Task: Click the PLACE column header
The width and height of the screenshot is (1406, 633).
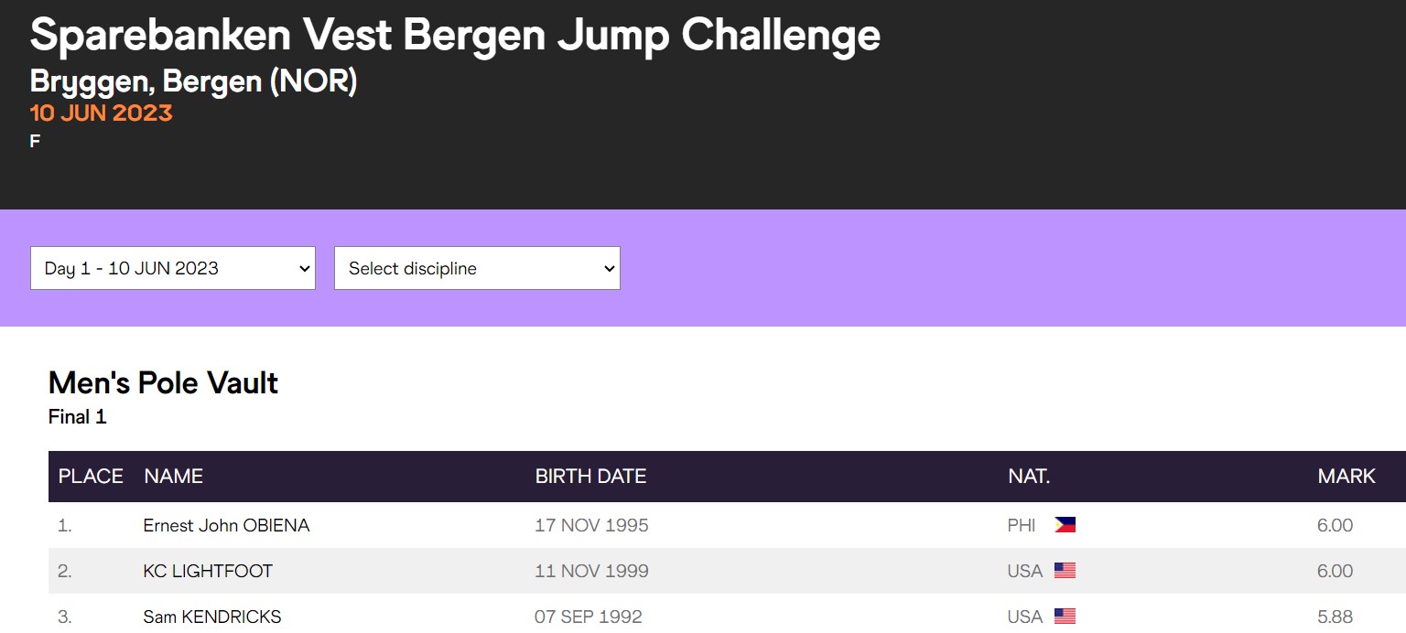Action: pos(91,476)
